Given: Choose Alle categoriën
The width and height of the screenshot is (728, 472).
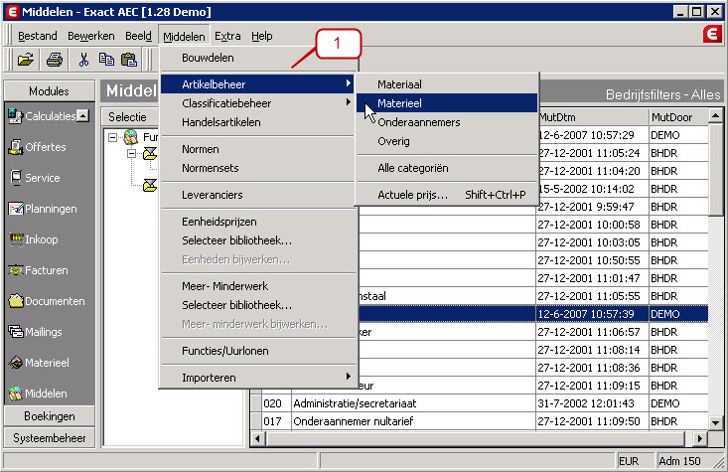Looking at the screenshot, I should [447, 168].
